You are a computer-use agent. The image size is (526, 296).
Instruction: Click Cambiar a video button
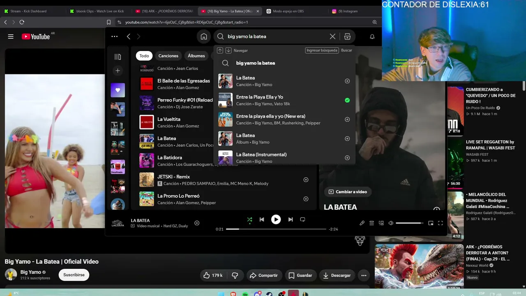click(348, 192)
